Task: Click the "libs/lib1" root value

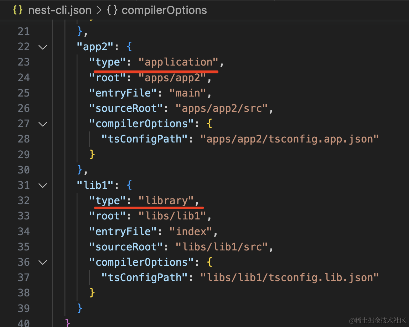Action: [172, 216]
